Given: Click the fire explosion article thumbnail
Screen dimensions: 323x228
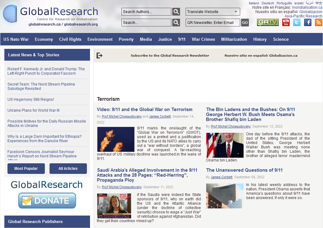Looking at the screenshot, I should point(116,139).
